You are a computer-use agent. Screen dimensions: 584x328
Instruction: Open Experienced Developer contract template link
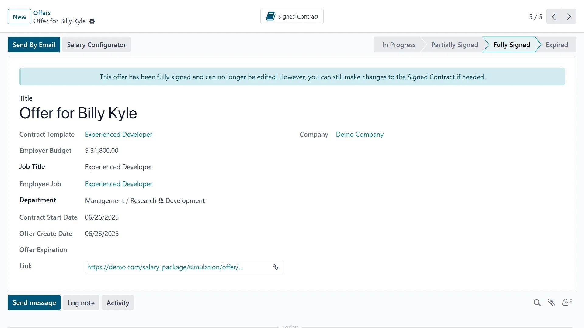(x=118, y=135)
